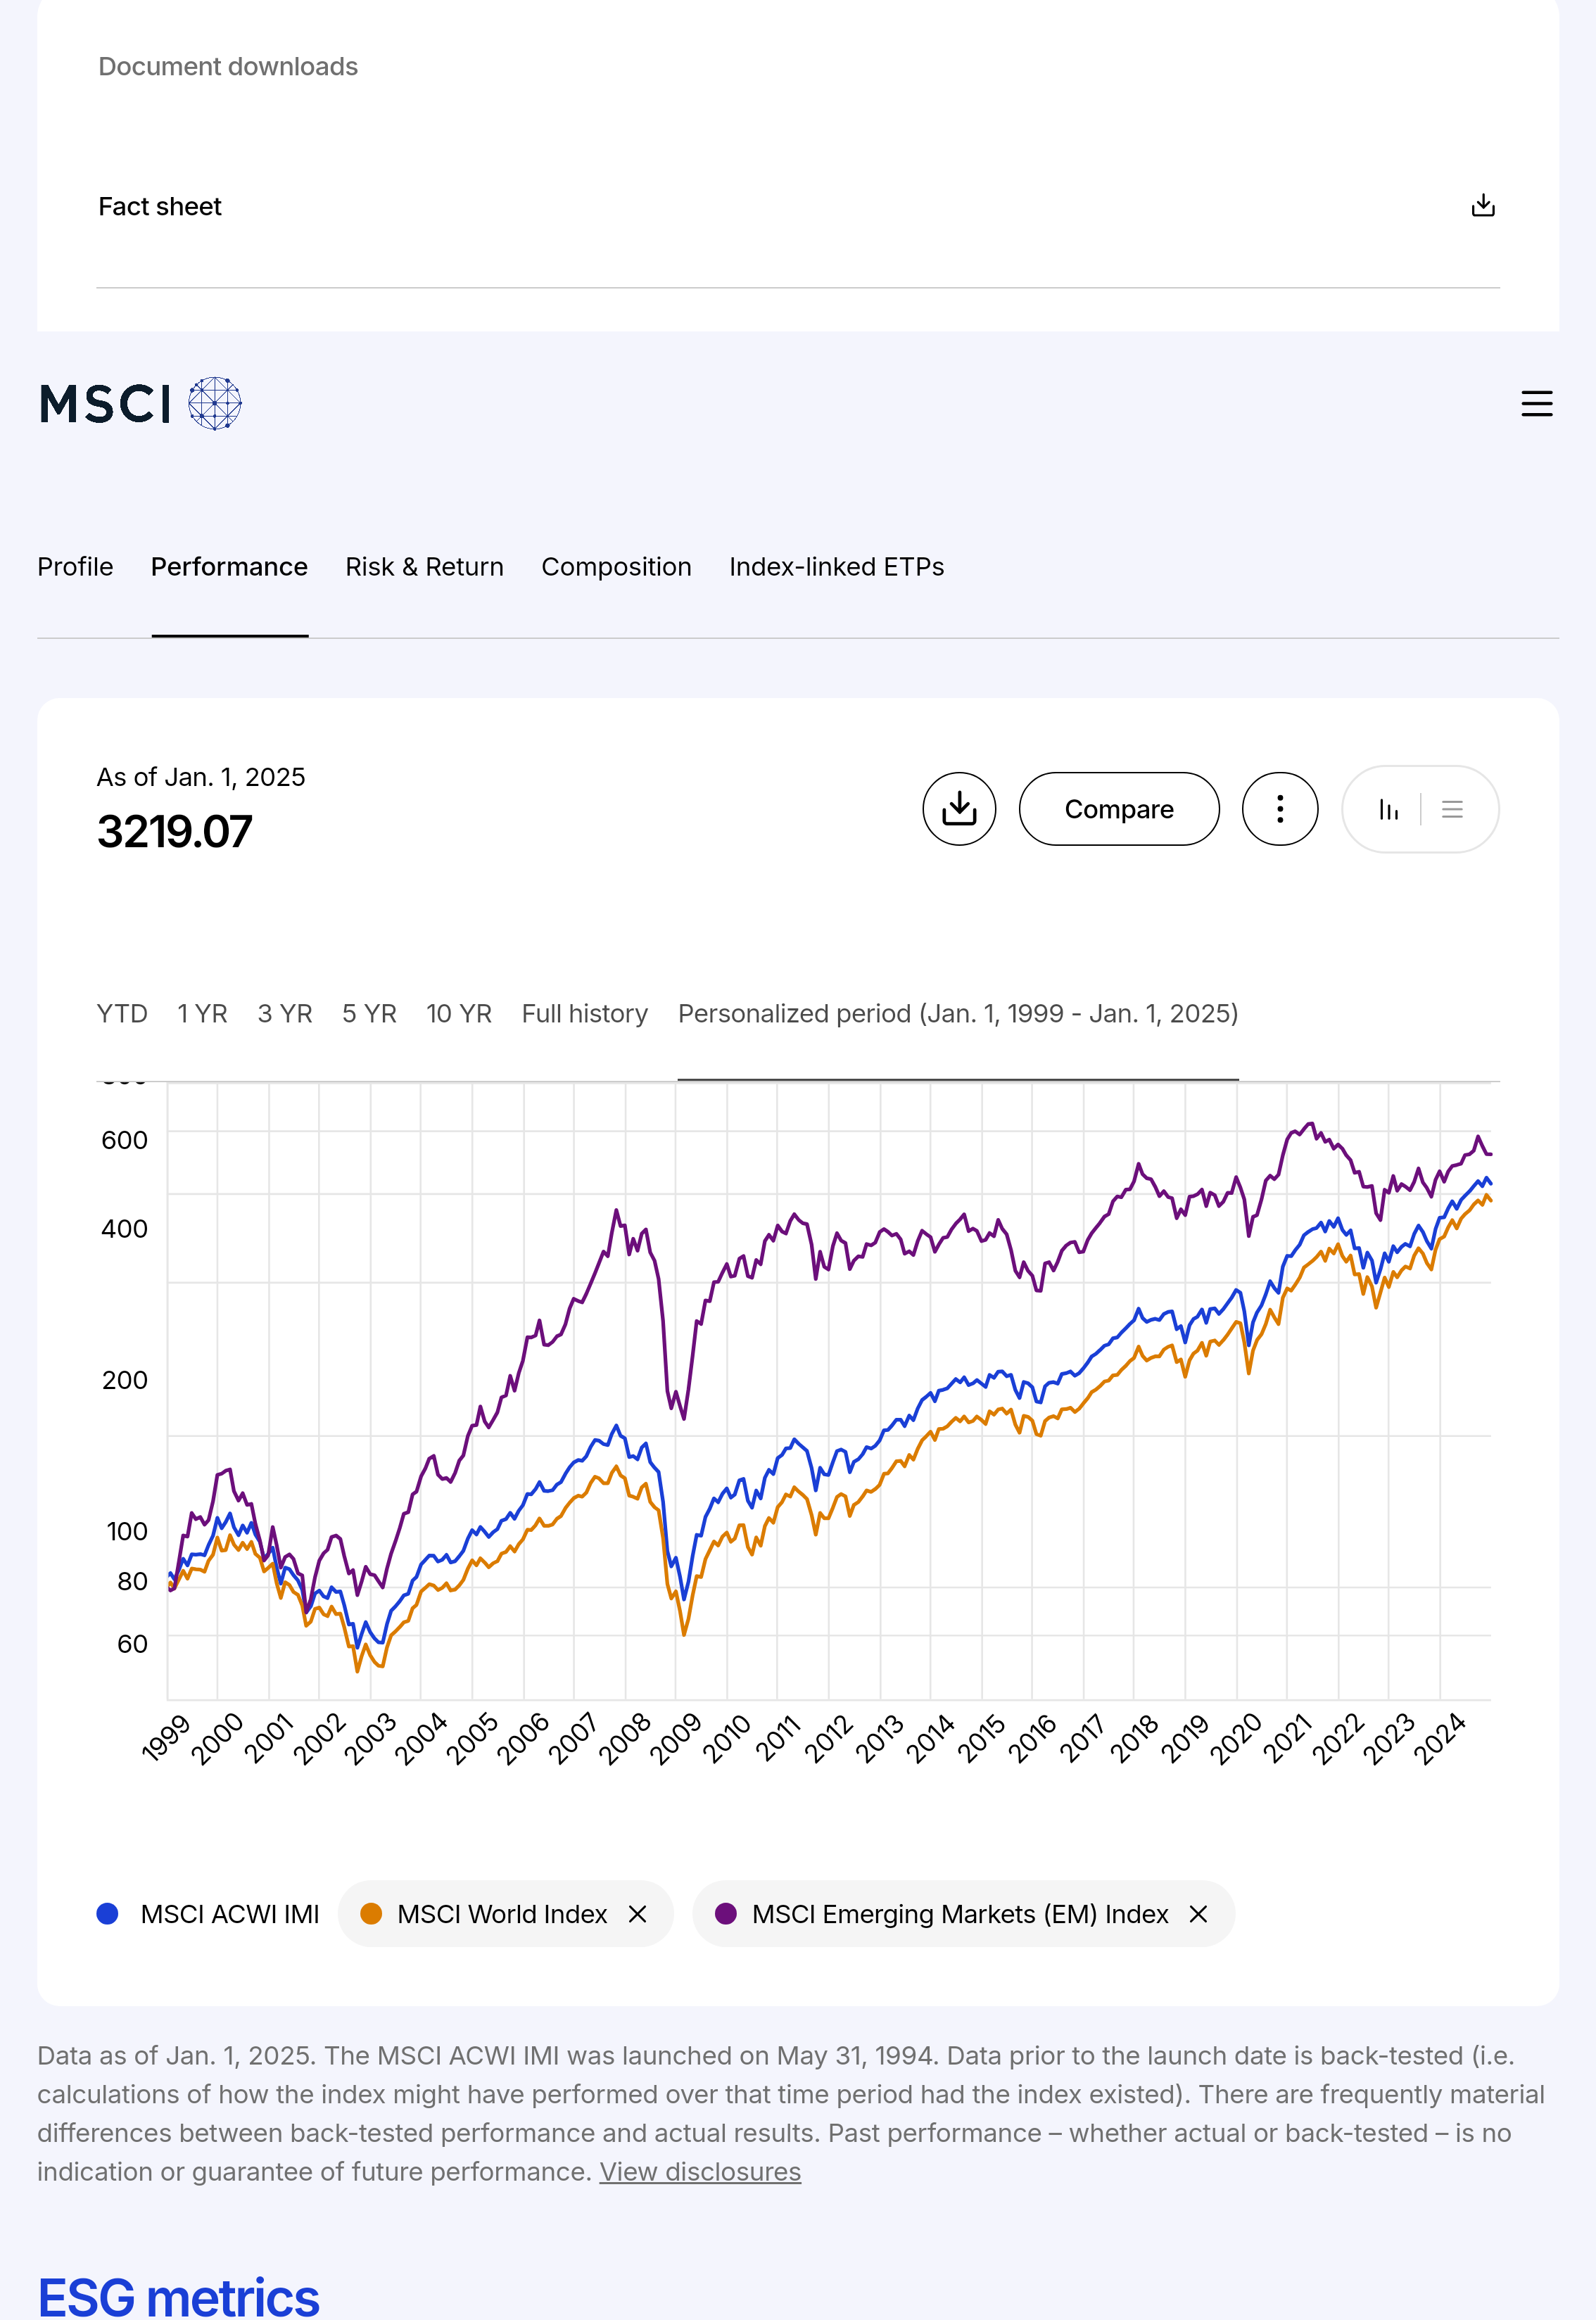Go to the Index-linked ETPs tab
Viewport: 1596px width, 2320px height.
tap(836, 567)
